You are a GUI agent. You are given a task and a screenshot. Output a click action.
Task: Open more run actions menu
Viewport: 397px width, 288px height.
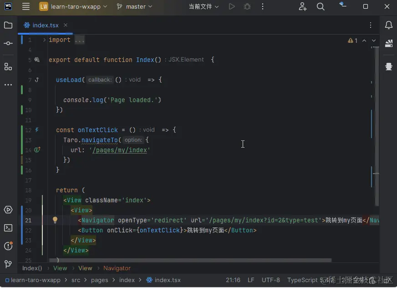pos(263,6)
